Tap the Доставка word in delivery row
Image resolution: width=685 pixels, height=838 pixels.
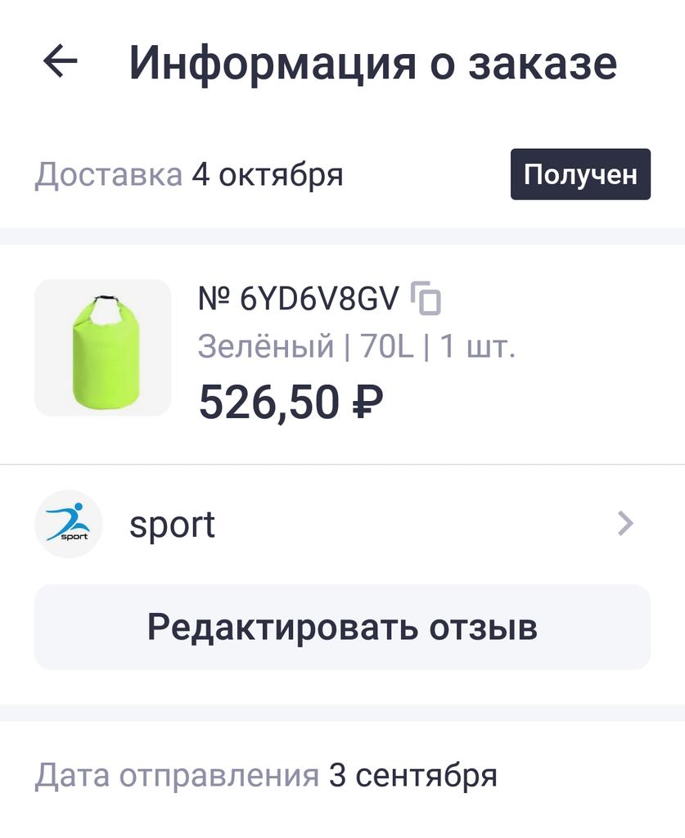109,175
